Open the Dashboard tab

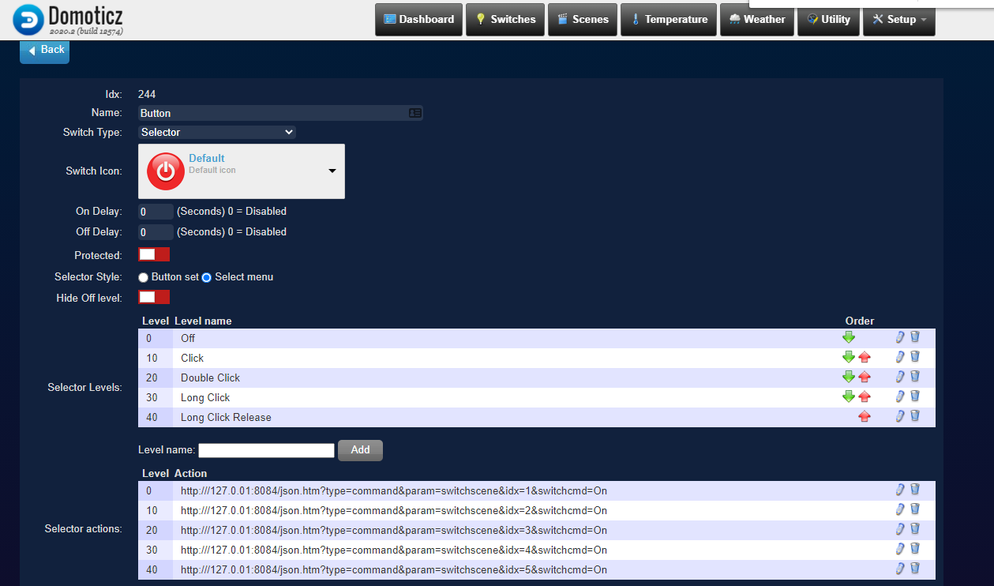tap(419, 20)
